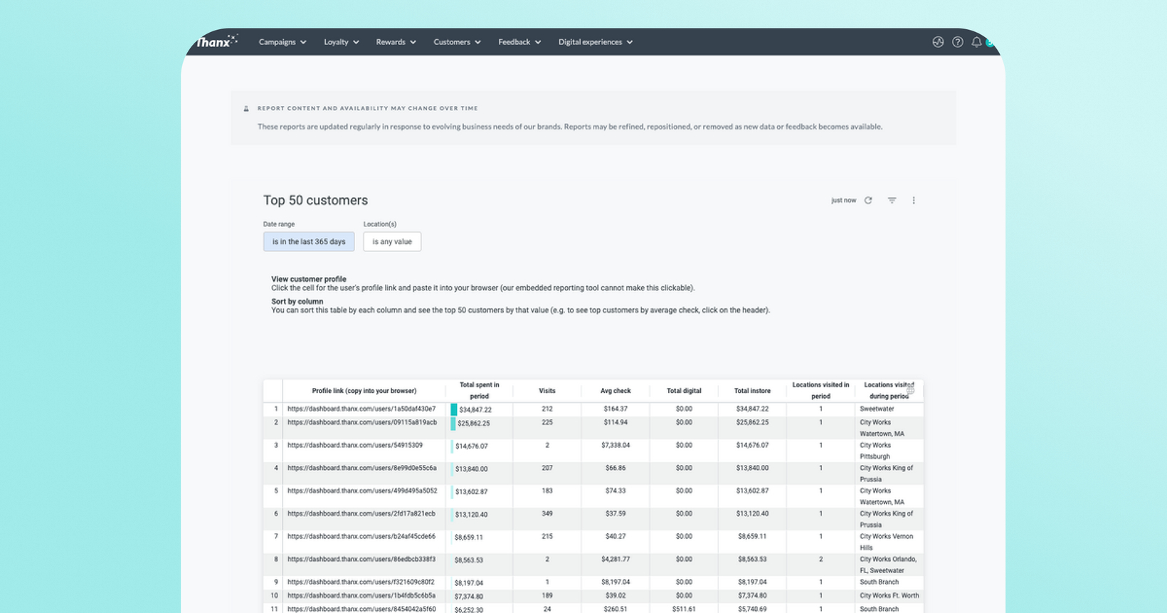Click the View customer profile heading
Viewport: 1167px width, 613px height.
point(309,279)
